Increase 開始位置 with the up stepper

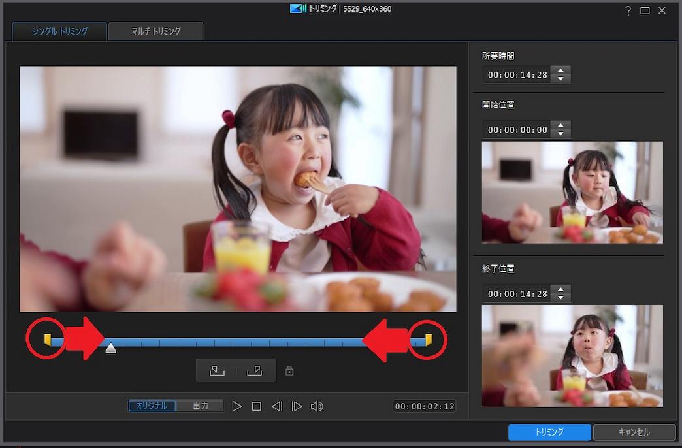coord(560,125)
